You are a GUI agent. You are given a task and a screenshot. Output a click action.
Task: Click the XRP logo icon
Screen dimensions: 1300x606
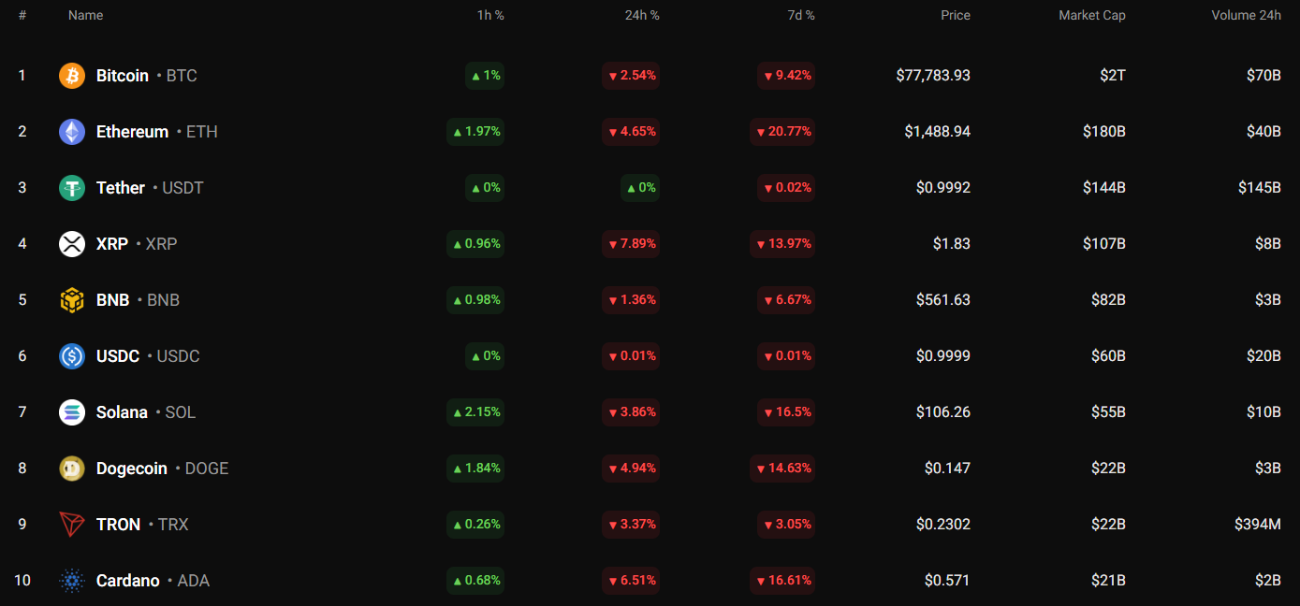click(72, 244)
